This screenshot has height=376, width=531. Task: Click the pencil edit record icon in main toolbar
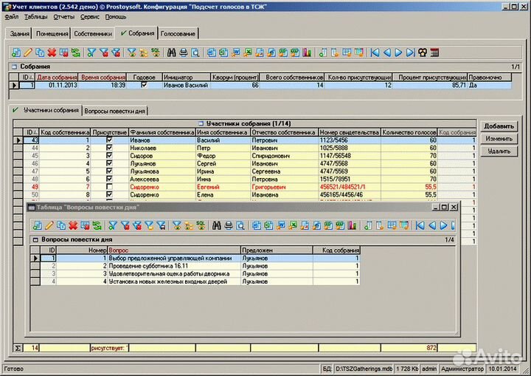point(28,52)
